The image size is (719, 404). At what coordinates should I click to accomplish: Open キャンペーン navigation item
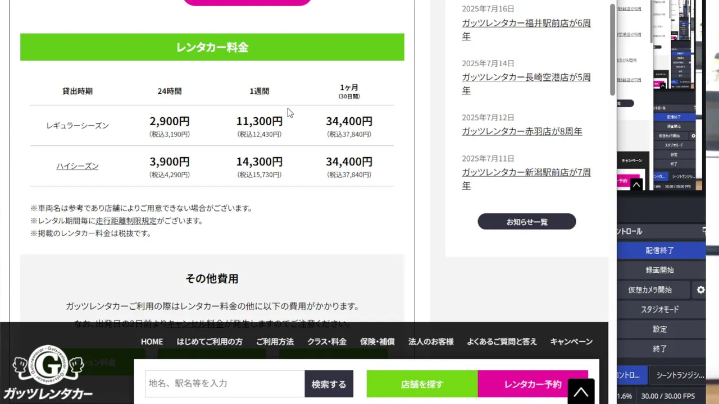click(571, 342)
